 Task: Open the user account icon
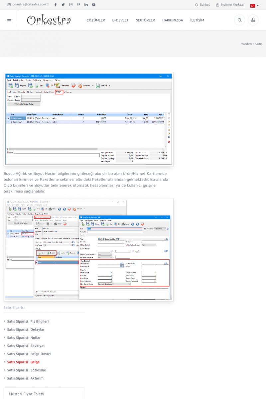click(253, 20)
